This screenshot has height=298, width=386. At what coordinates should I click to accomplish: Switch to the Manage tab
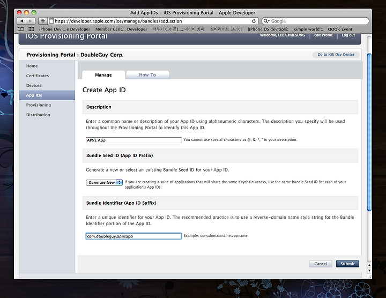coord(103,75)
